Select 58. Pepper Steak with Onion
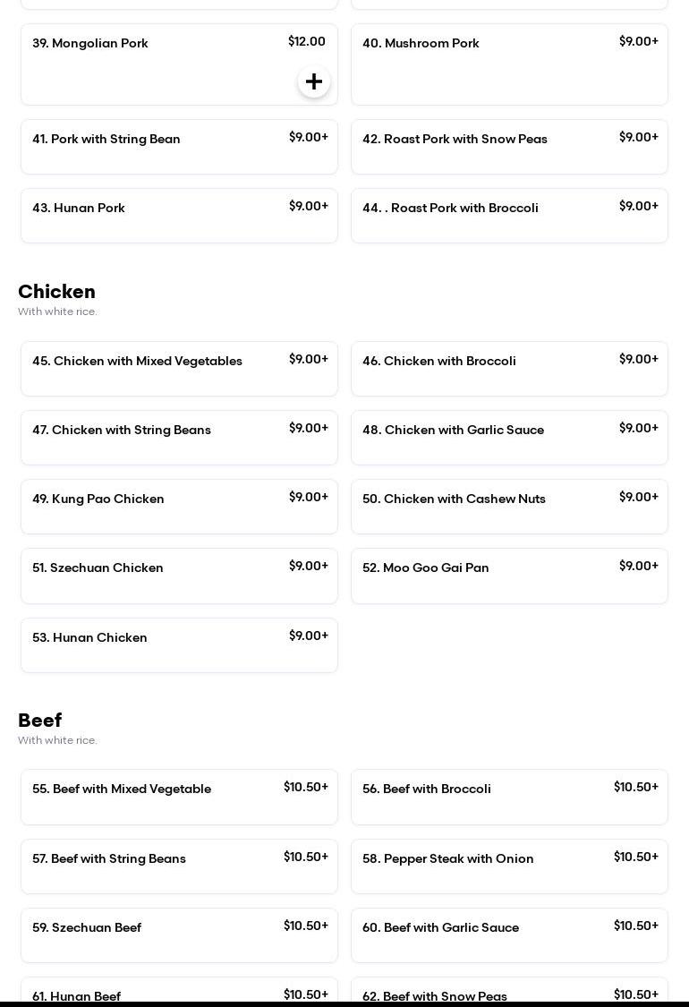The height and width of the screenshot is (1007, 689). click(509, 866)
